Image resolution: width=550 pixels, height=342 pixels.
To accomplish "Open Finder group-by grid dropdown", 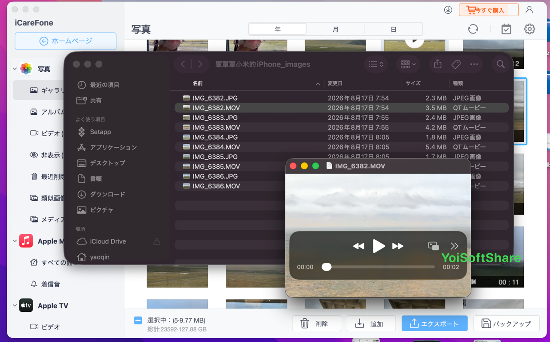I will (x=408, y=64).
